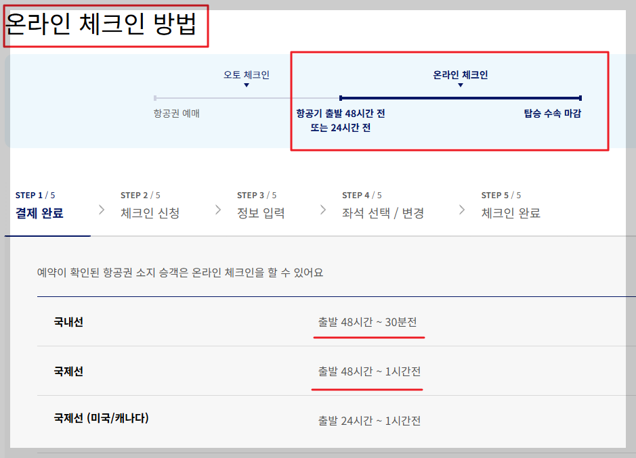Click the 온라인 체크인 방법 heading
This screenshot has width=636, height=458.
[x=101, y=24]
